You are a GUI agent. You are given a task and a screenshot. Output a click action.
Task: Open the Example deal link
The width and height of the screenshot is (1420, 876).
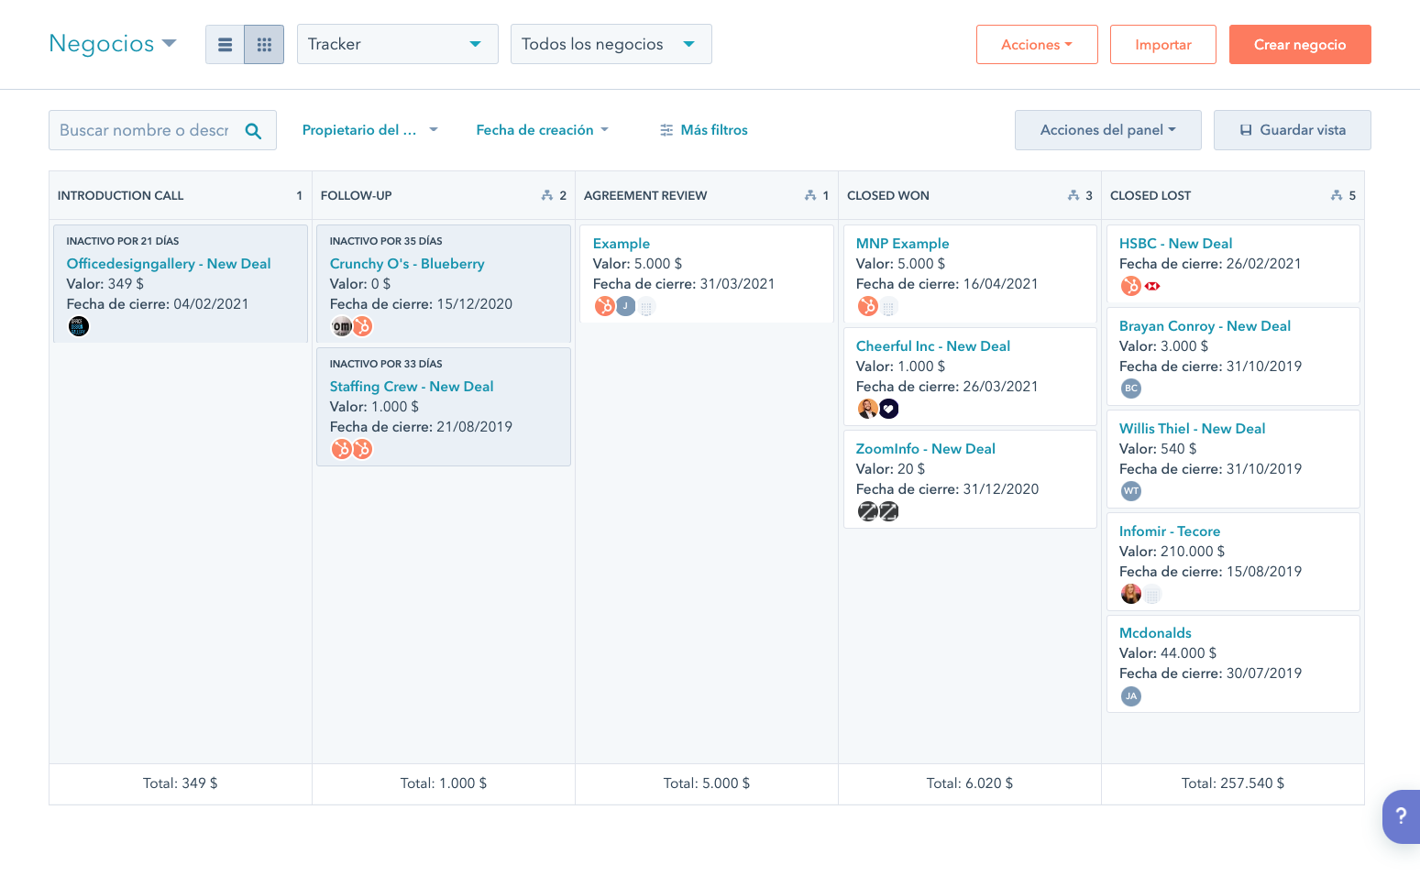point(622,244)
